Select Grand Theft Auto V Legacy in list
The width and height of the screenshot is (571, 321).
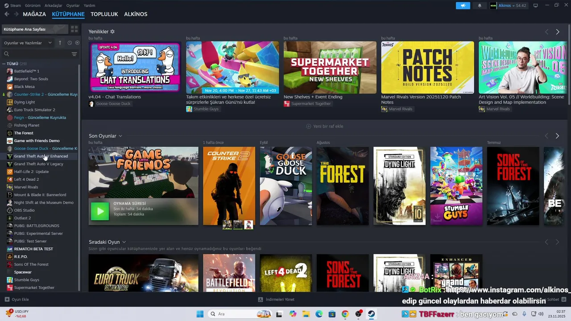click(x=38, y=164)
